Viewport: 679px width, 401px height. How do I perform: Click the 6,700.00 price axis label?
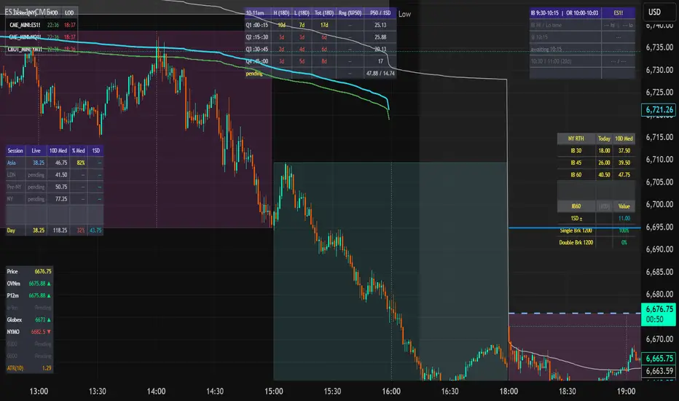click(659, 204)
